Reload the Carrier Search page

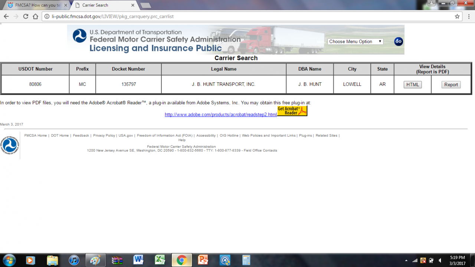point(26,16)
